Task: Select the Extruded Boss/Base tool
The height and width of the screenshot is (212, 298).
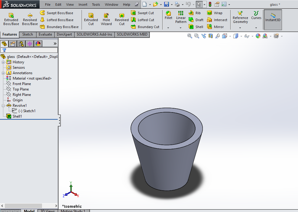Action: click(11, 19)
